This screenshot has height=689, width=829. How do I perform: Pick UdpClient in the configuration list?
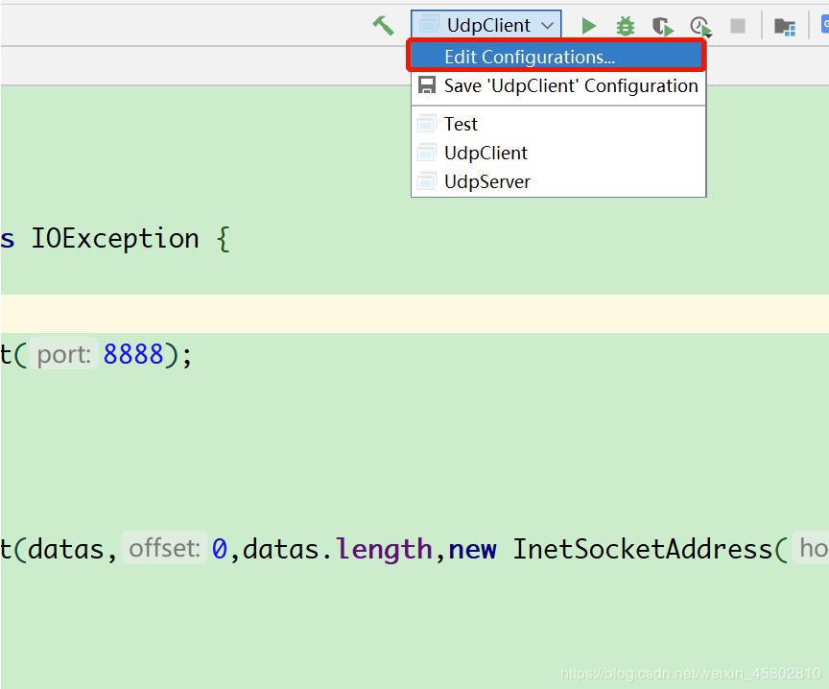pos(486,153)
